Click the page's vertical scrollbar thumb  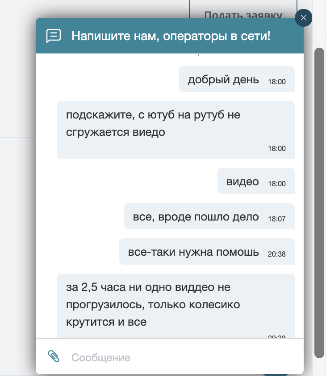(319, 200)
